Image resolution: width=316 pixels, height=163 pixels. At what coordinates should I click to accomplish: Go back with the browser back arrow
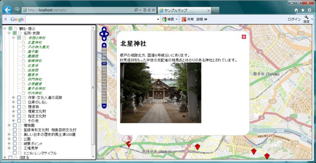[8, 10]
